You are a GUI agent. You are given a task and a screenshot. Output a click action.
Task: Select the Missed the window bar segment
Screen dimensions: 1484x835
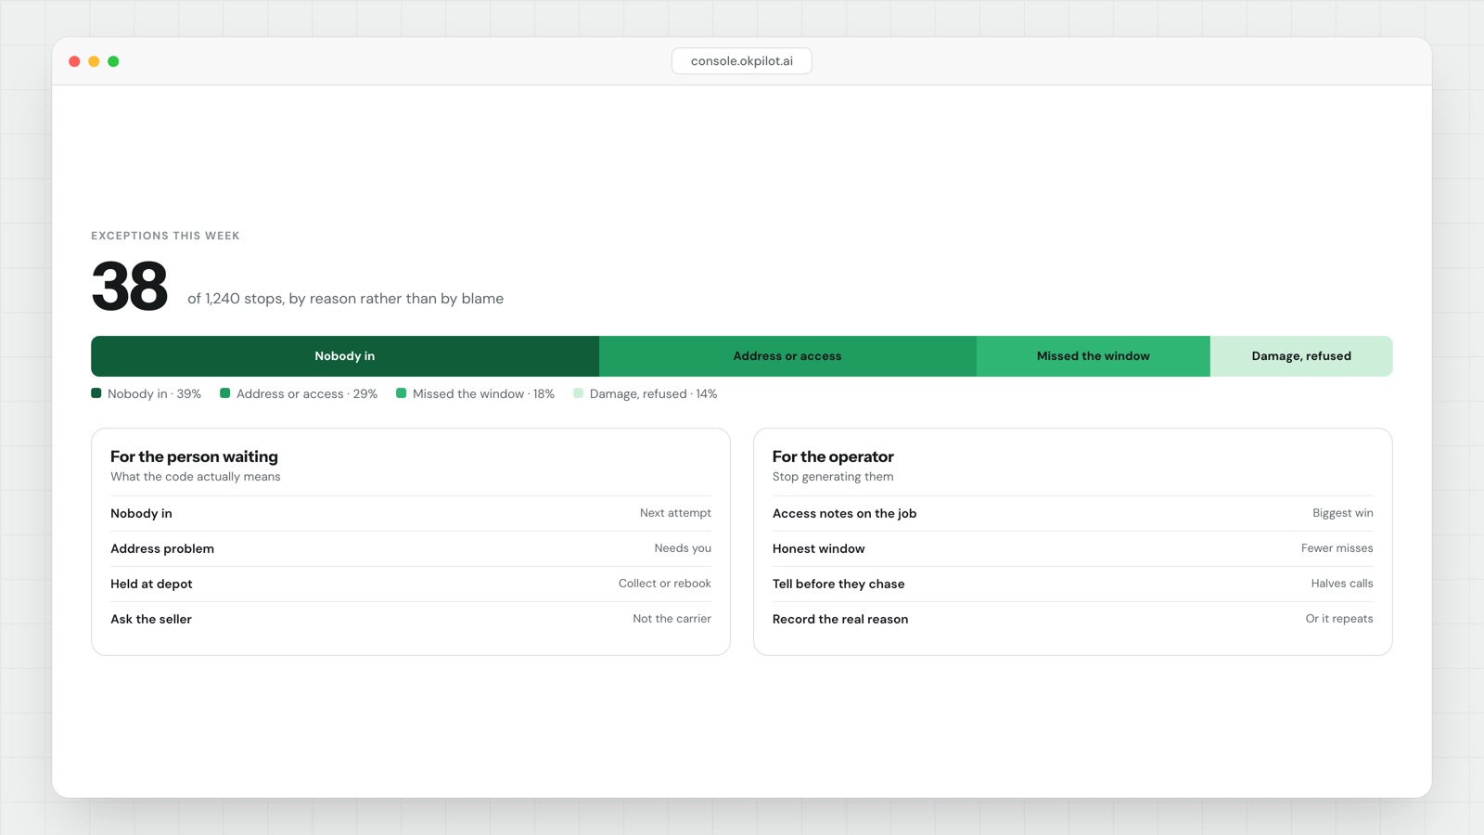pos(1094,356)
